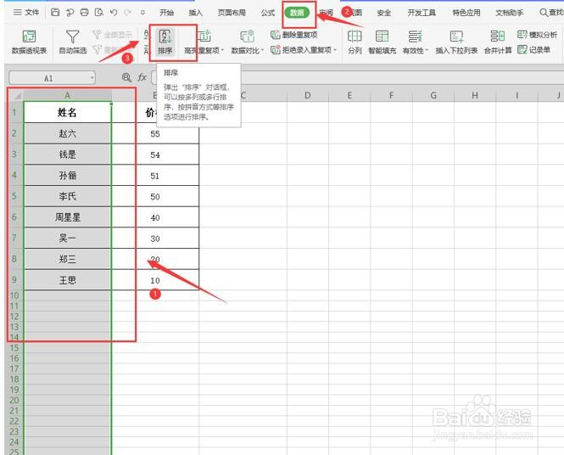
Task: Click cell with value 40
Action: (x=155, y=217)
